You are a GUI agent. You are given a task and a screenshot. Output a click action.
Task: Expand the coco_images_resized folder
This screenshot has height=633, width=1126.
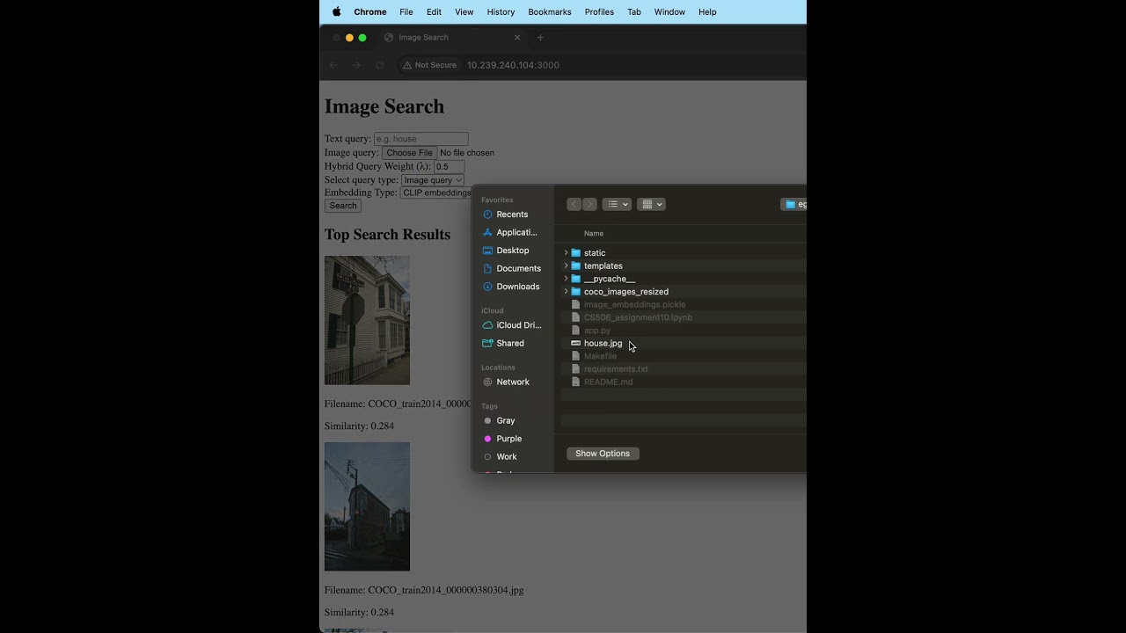pos(566,292)
